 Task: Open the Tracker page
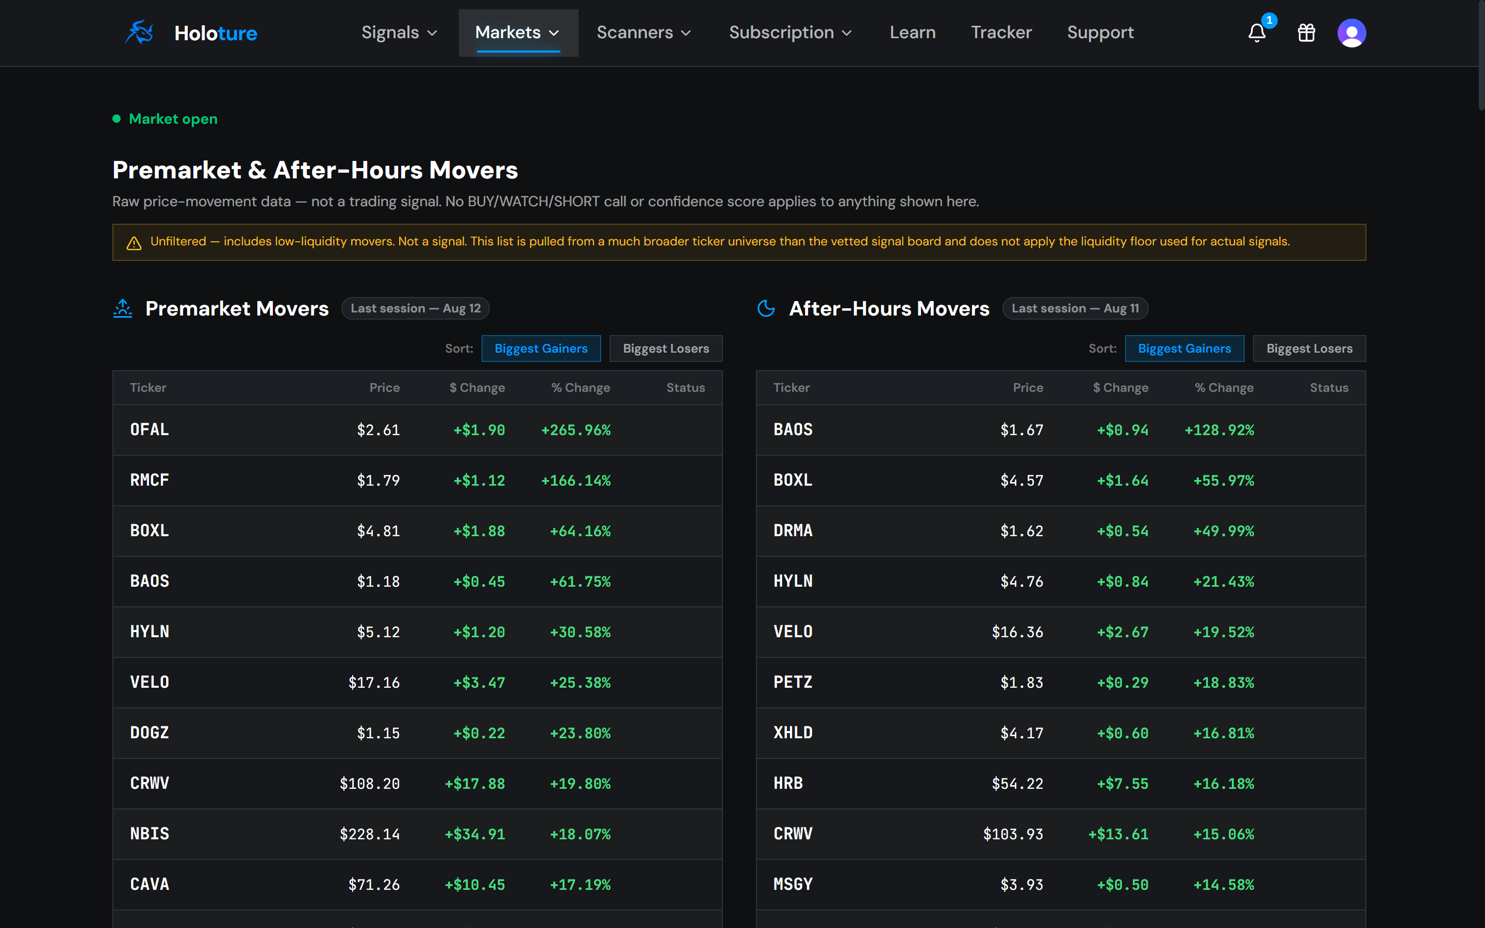click(1001, 32)
